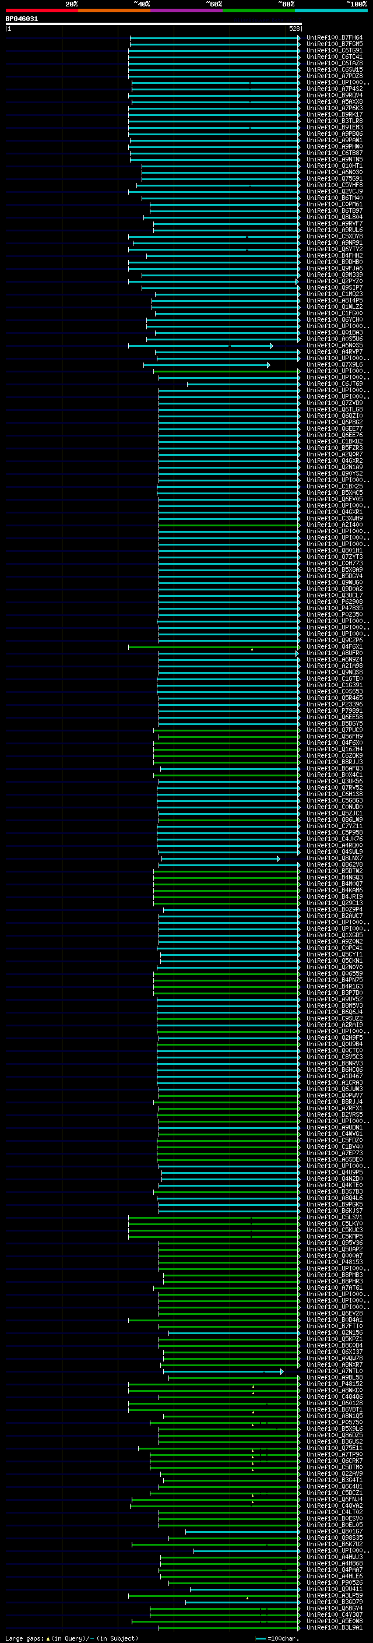Image resolution: width=373 pixels, height=1643 pixels.
Task: Click the BP046031 query name
Action: [x=22, y=19]
